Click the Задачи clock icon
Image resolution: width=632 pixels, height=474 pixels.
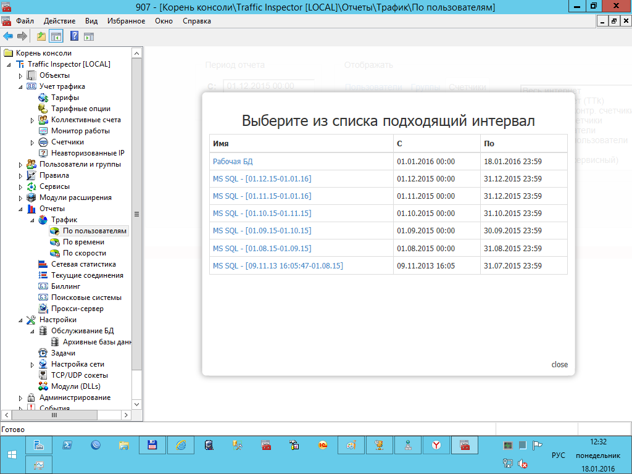[43, 352]
